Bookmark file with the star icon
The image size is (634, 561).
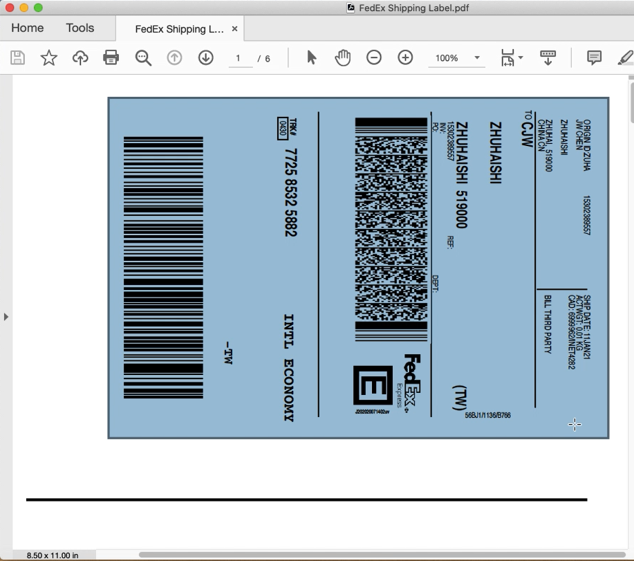pyautogui.click(x=49, y=58)
